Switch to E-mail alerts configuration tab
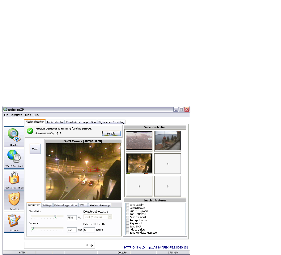This screenshot has height=255, width=281. (x=81, y=122)
